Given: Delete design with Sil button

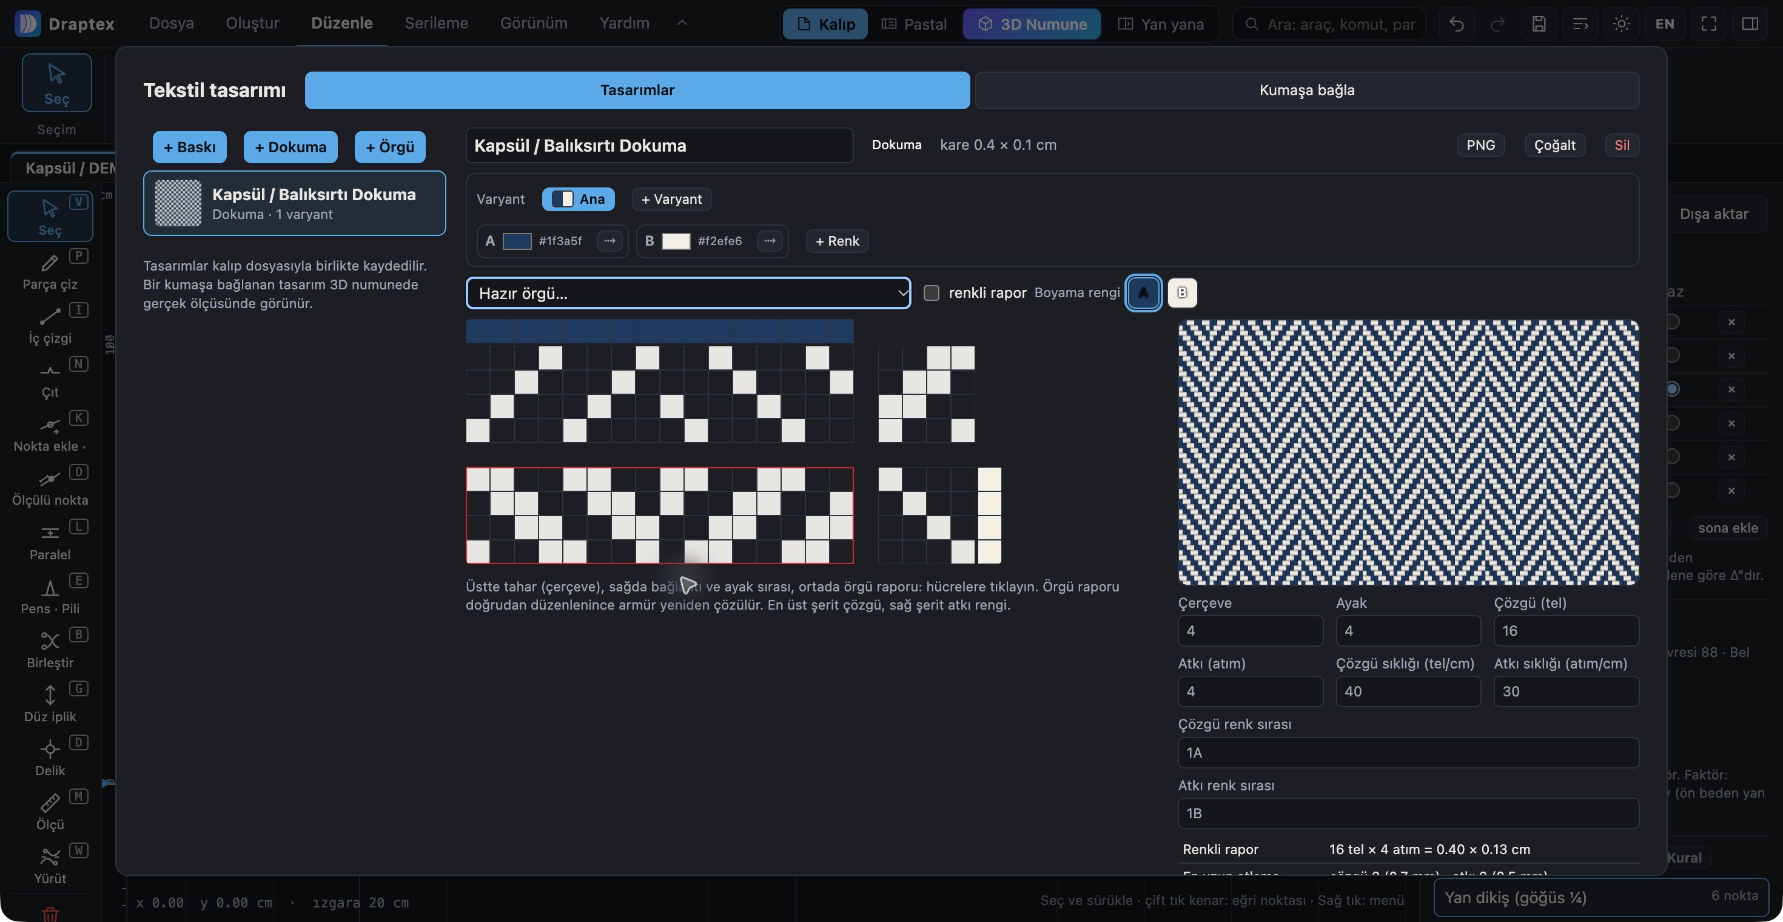Looking at the screenshot, I should (x=1622, y=146).
